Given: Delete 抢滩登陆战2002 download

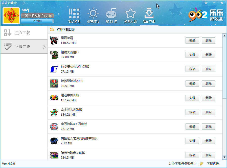Looking at the screenshot, I should pos(209,83).
